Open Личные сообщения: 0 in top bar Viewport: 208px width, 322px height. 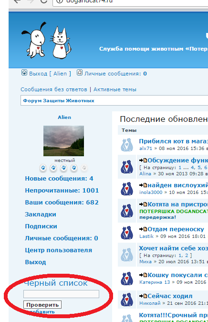(115, 74)
